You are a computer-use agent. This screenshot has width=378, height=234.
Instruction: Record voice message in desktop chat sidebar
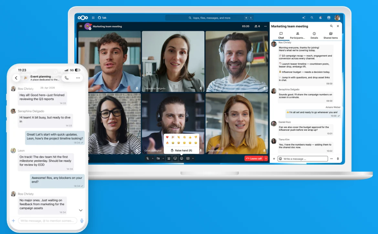tap(338, 159)
